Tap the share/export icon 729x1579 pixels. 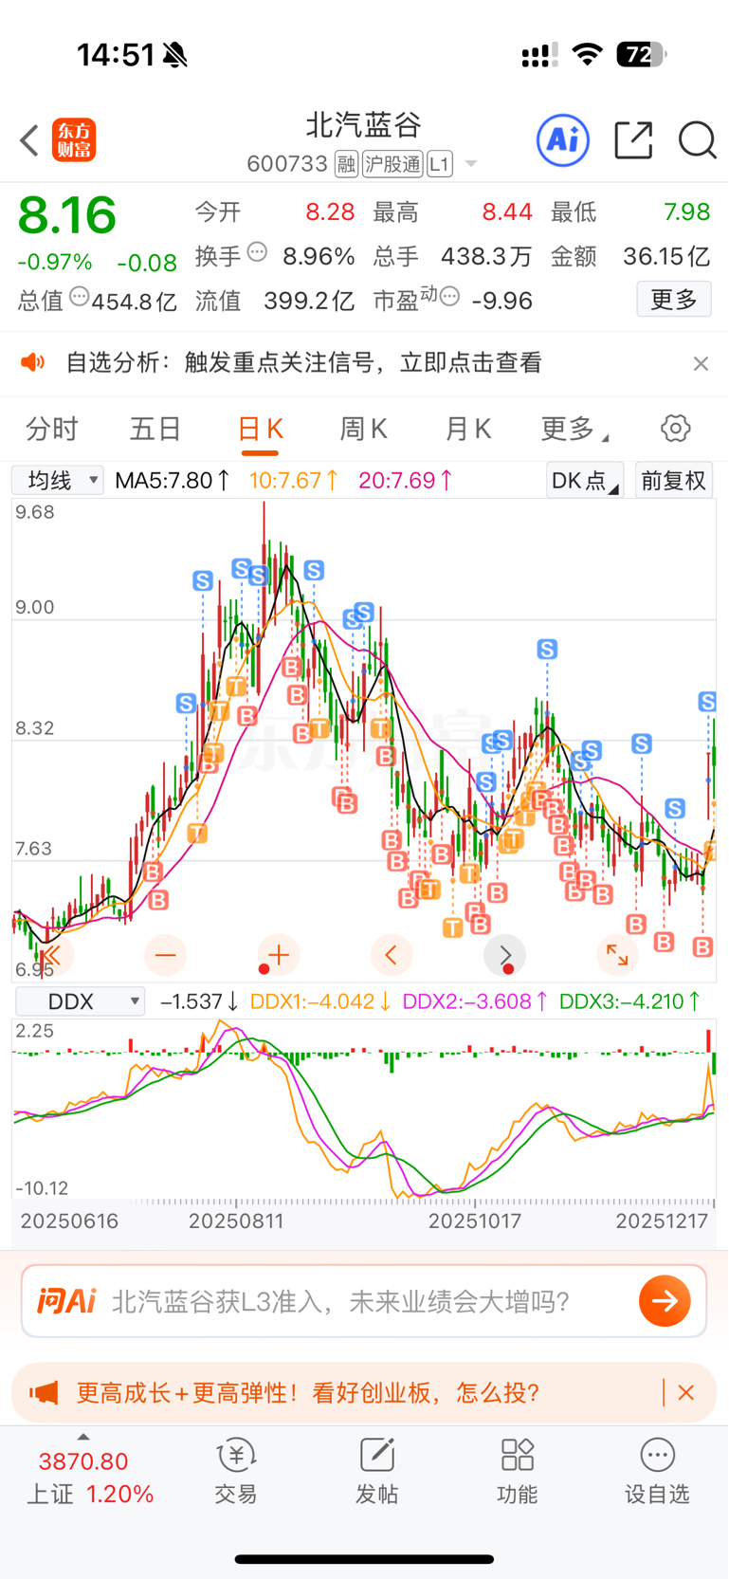(x=633, y=140)
